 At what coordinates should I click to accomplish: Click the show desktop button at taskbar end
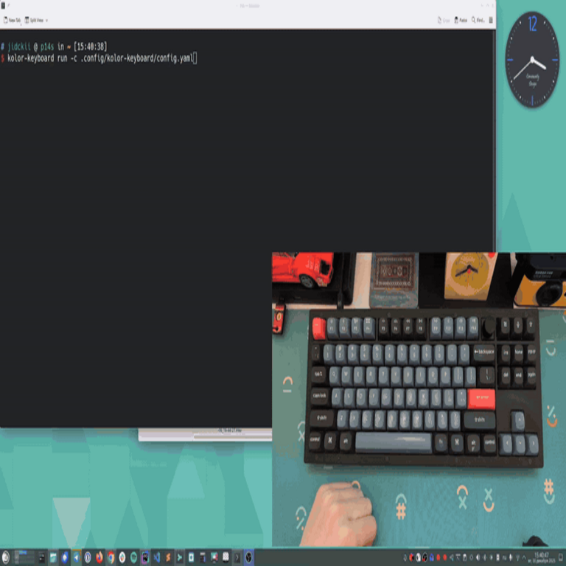561,557
